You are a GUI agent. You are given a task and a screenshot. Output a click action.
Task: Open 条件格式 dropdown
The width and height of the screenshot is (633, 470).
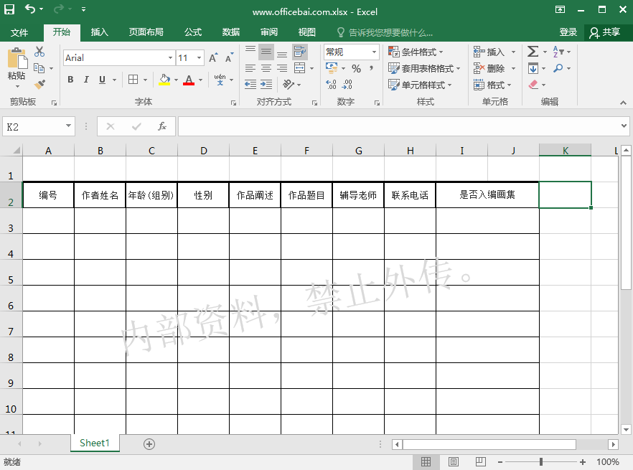coord(416,52)
